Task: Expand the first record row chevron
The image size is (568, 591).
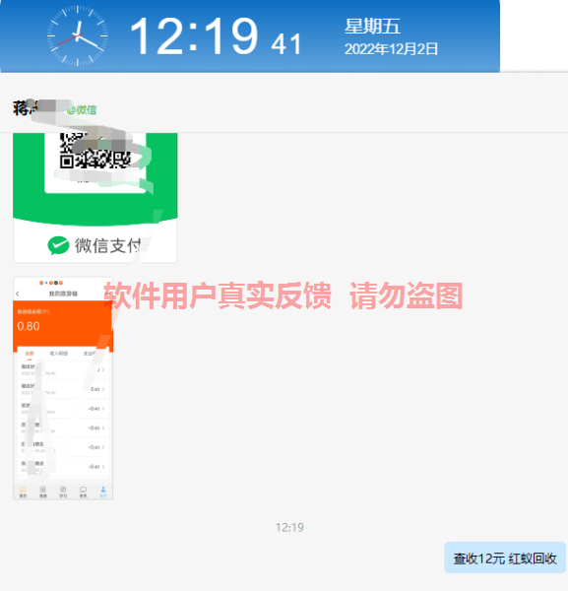Action: coord(103,369)
